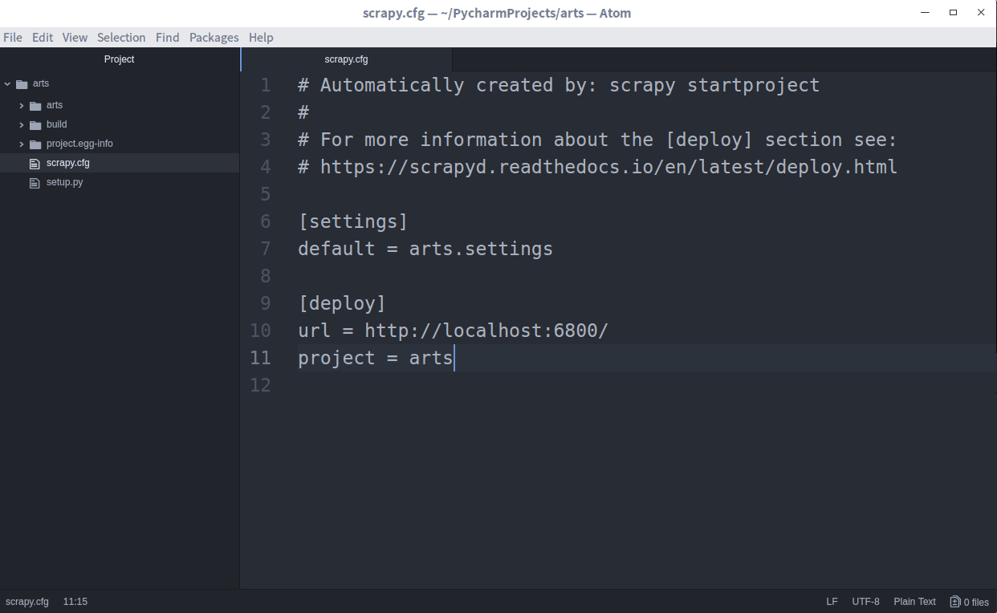Click the build folder icon
Viewport: 997px width, 613px height.
(x=36, y=124)
